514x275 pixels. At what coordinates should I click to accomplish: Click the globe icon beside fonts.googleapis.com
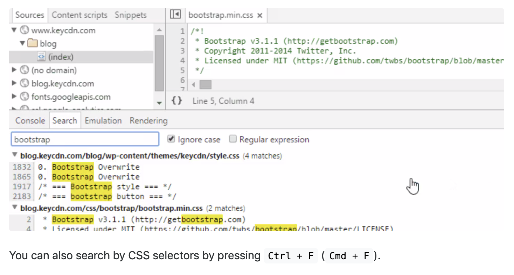[x=24, y=97]
